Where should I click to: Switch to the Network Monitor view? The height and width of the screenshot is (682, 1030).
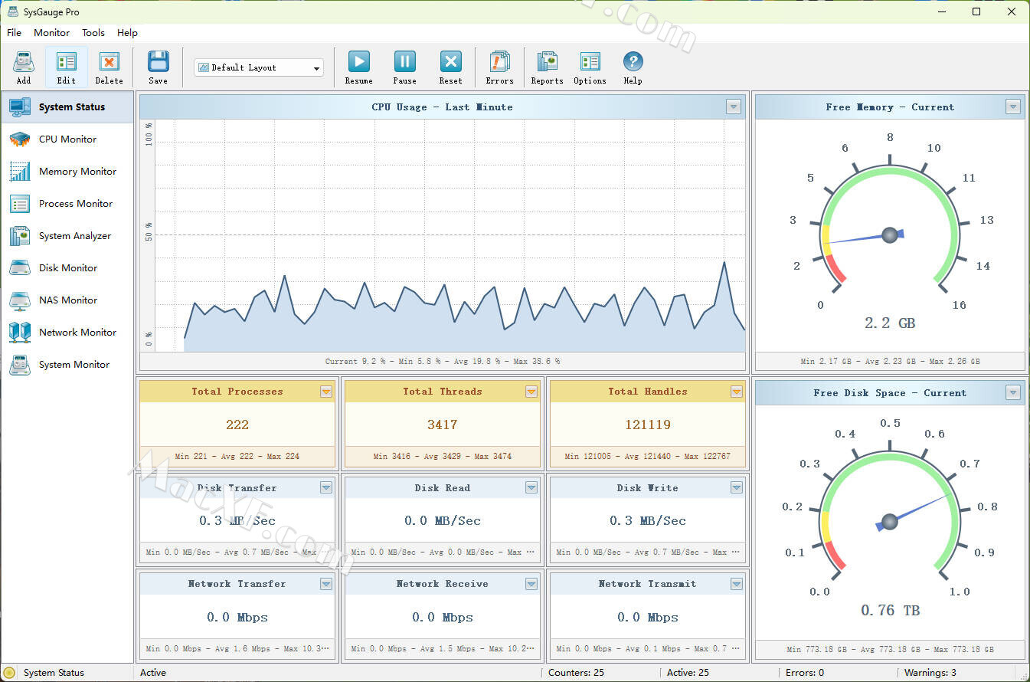tap(77, 333)
